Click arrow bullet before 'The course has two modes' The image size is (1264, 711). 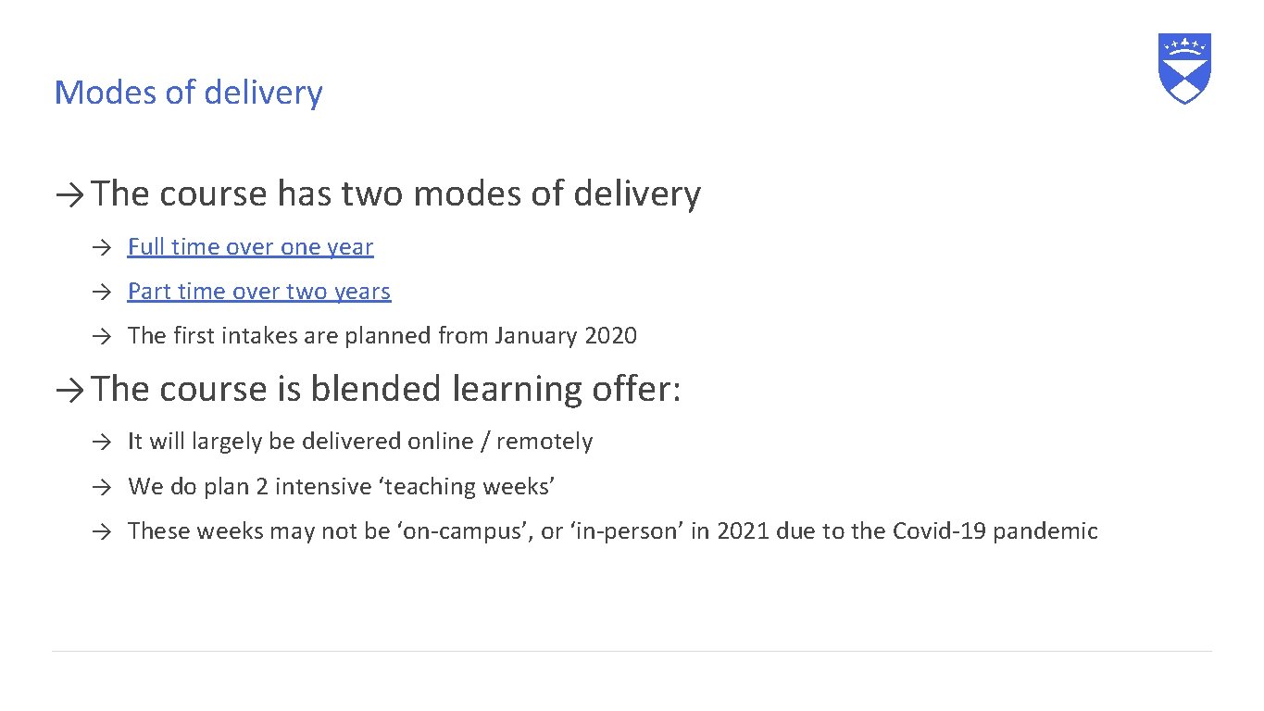pyautogui.click(x=70, y=194)
